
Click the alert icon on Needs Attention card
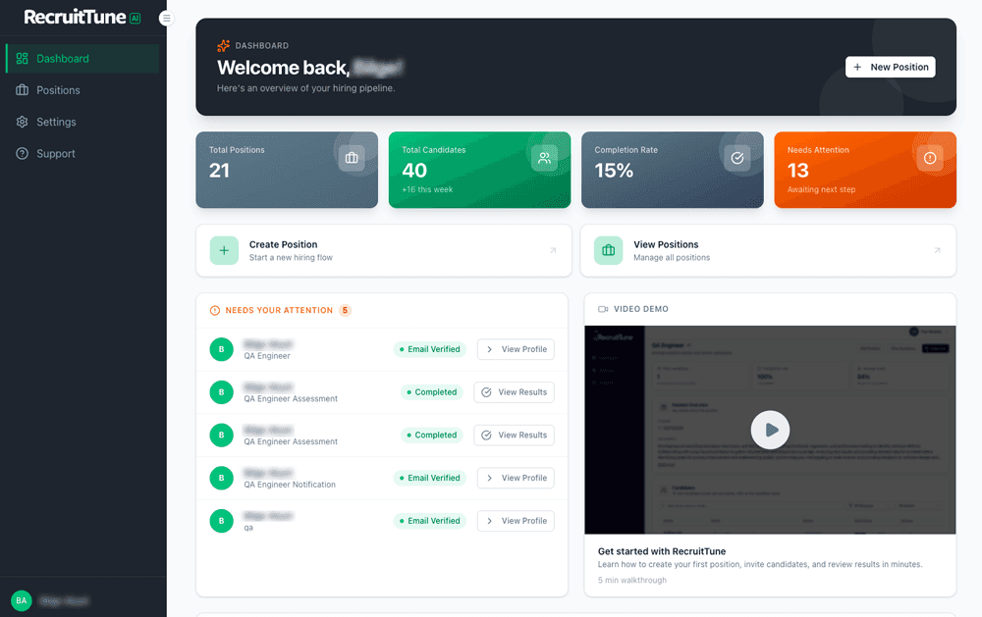930,158
